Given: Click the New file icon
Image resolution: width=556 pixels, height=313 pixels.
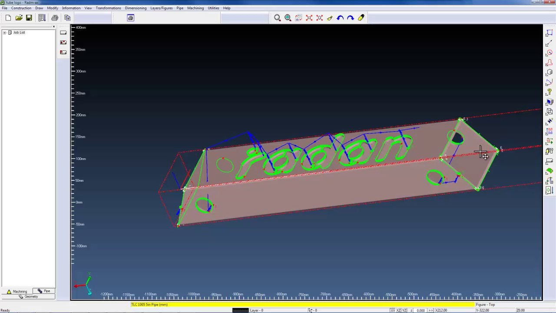Looking at the screenshot, I should (8, 18).
